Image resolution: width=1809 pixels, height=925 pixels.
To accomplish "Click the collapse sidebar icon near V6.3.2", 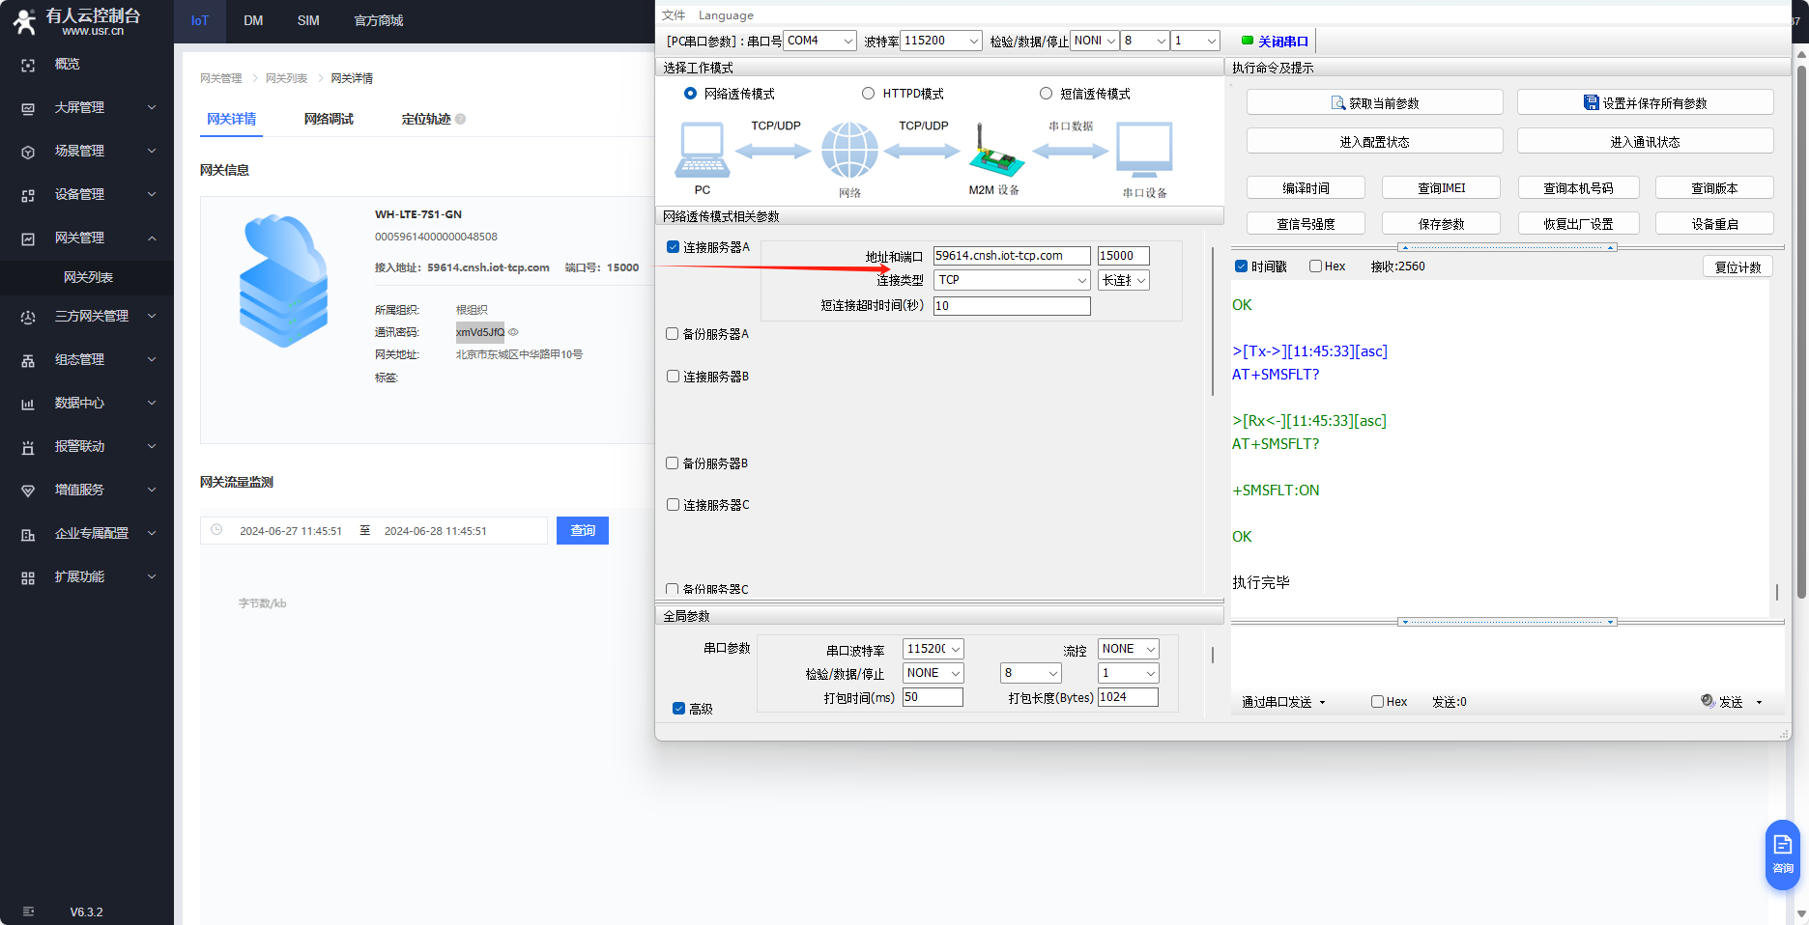I will click(28, 911).
